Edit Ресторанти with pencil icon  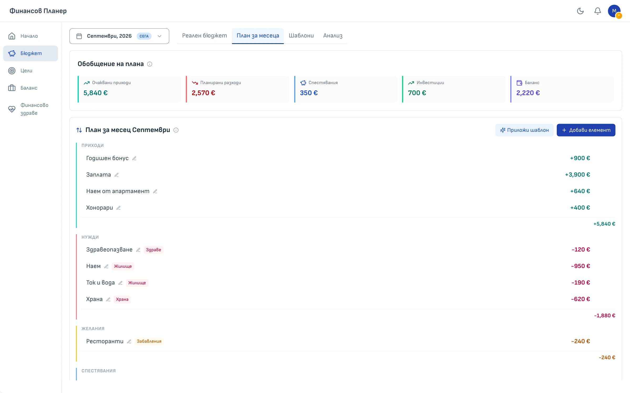[129, 341]
